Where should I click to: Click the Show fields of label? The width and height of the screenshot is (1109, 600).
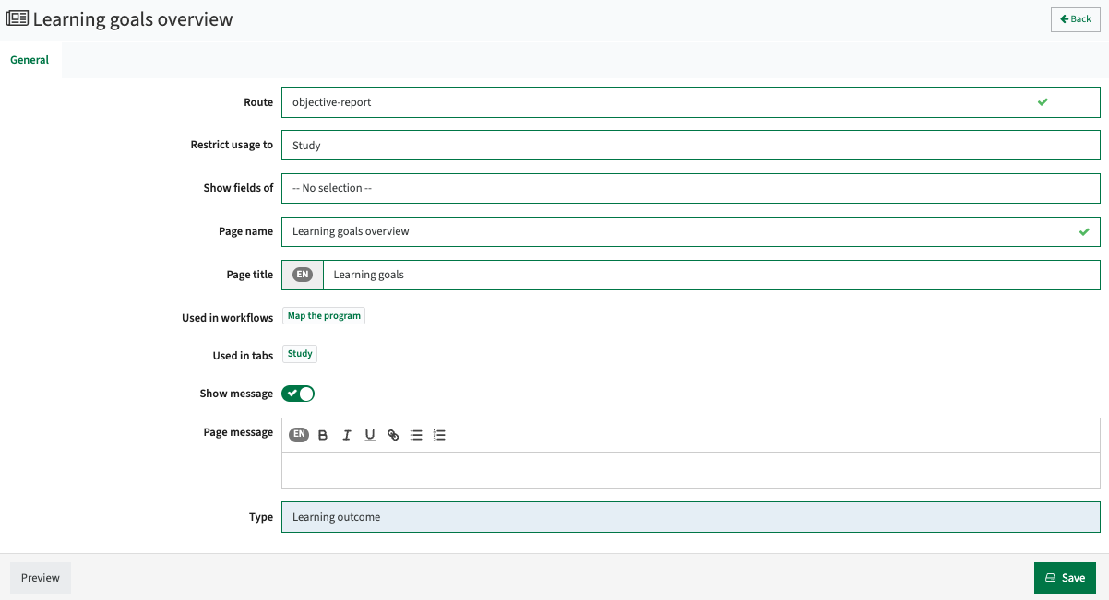point(238,188)
